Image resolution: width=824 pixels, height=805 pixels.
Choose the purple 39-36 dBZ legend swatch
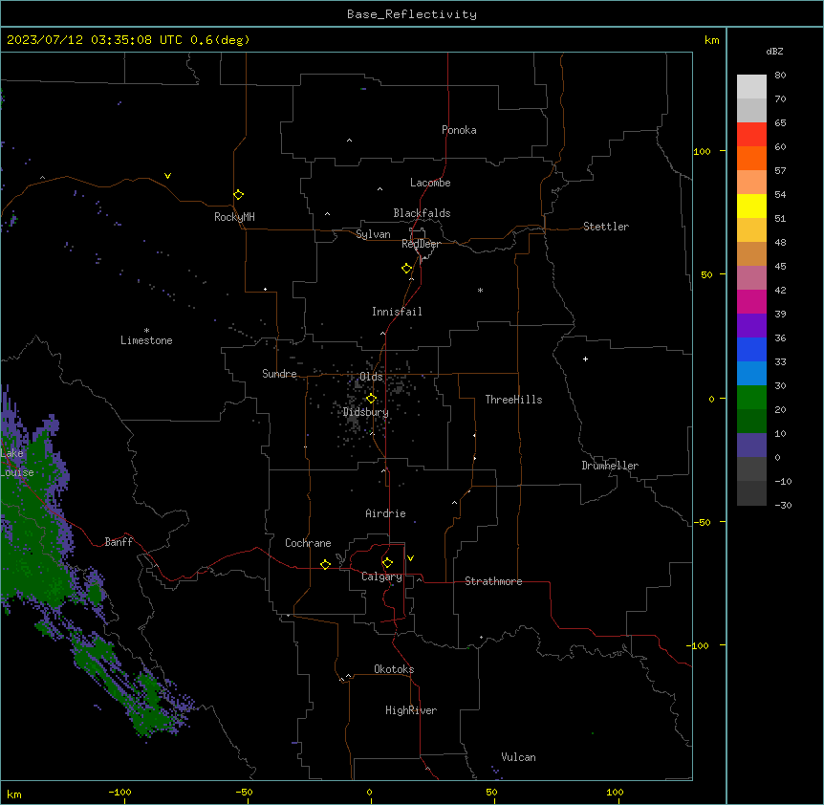[x=751, y=326]
